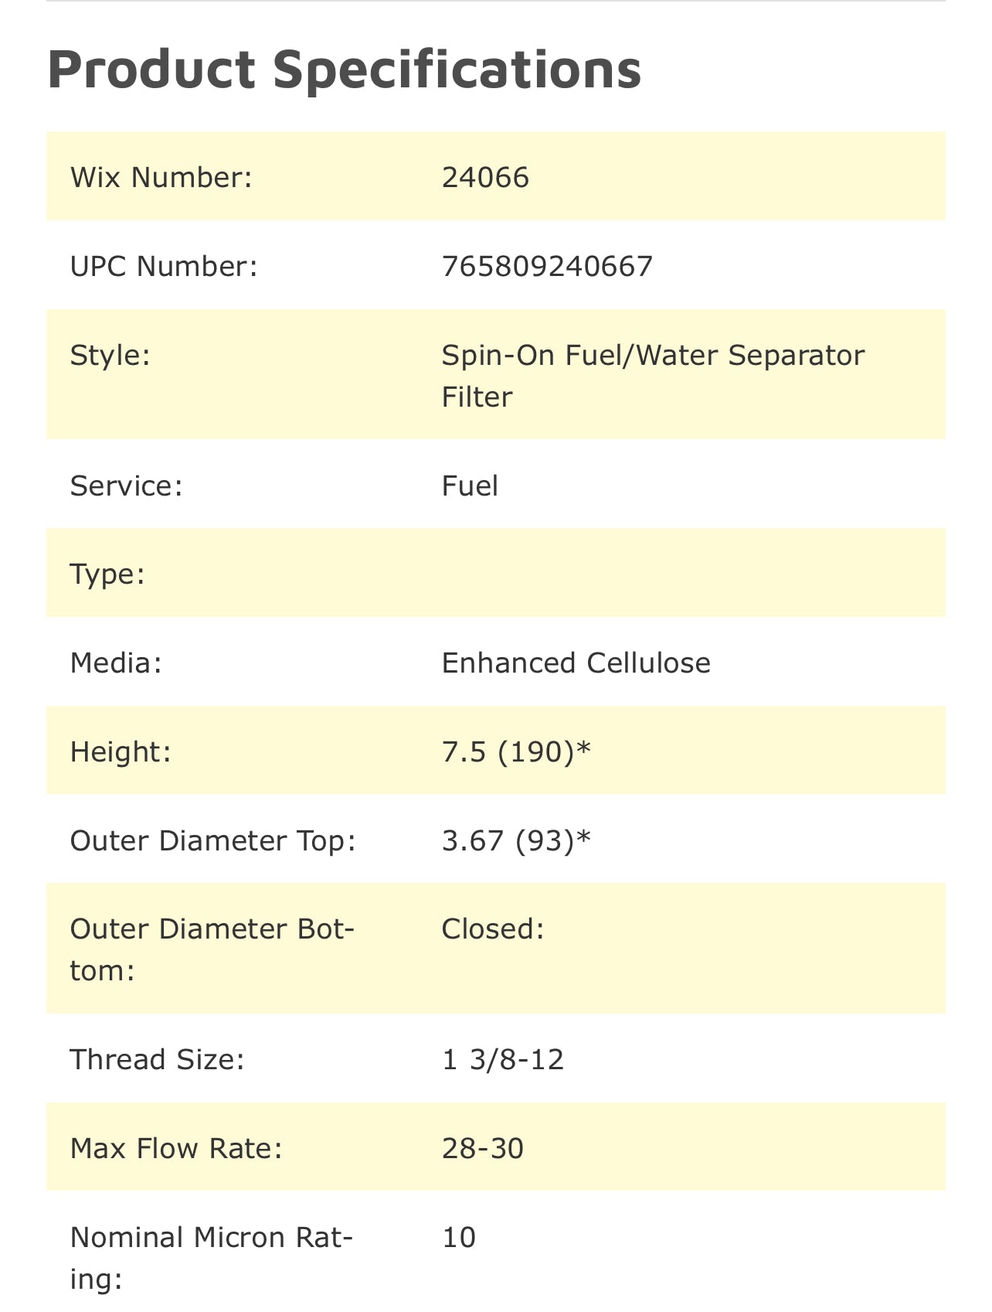Click the Service value Fuel
Screen dimensions: 992x1312
pyautogui.click(x=470, y=486)
